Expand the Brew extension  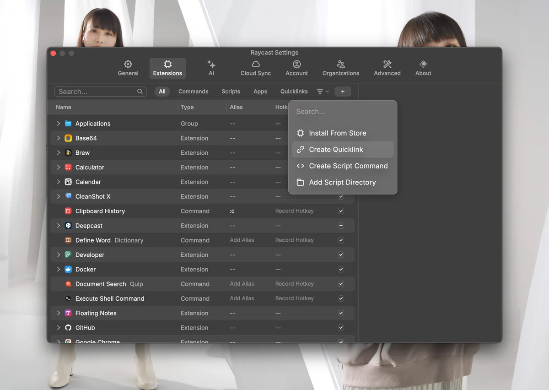point(59,153)
